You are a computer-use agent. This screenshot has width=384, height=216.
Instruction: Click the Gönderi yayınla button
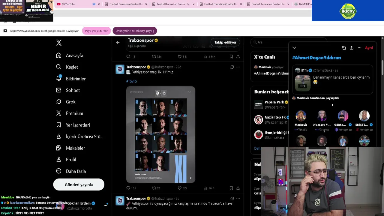pos(79,184)
